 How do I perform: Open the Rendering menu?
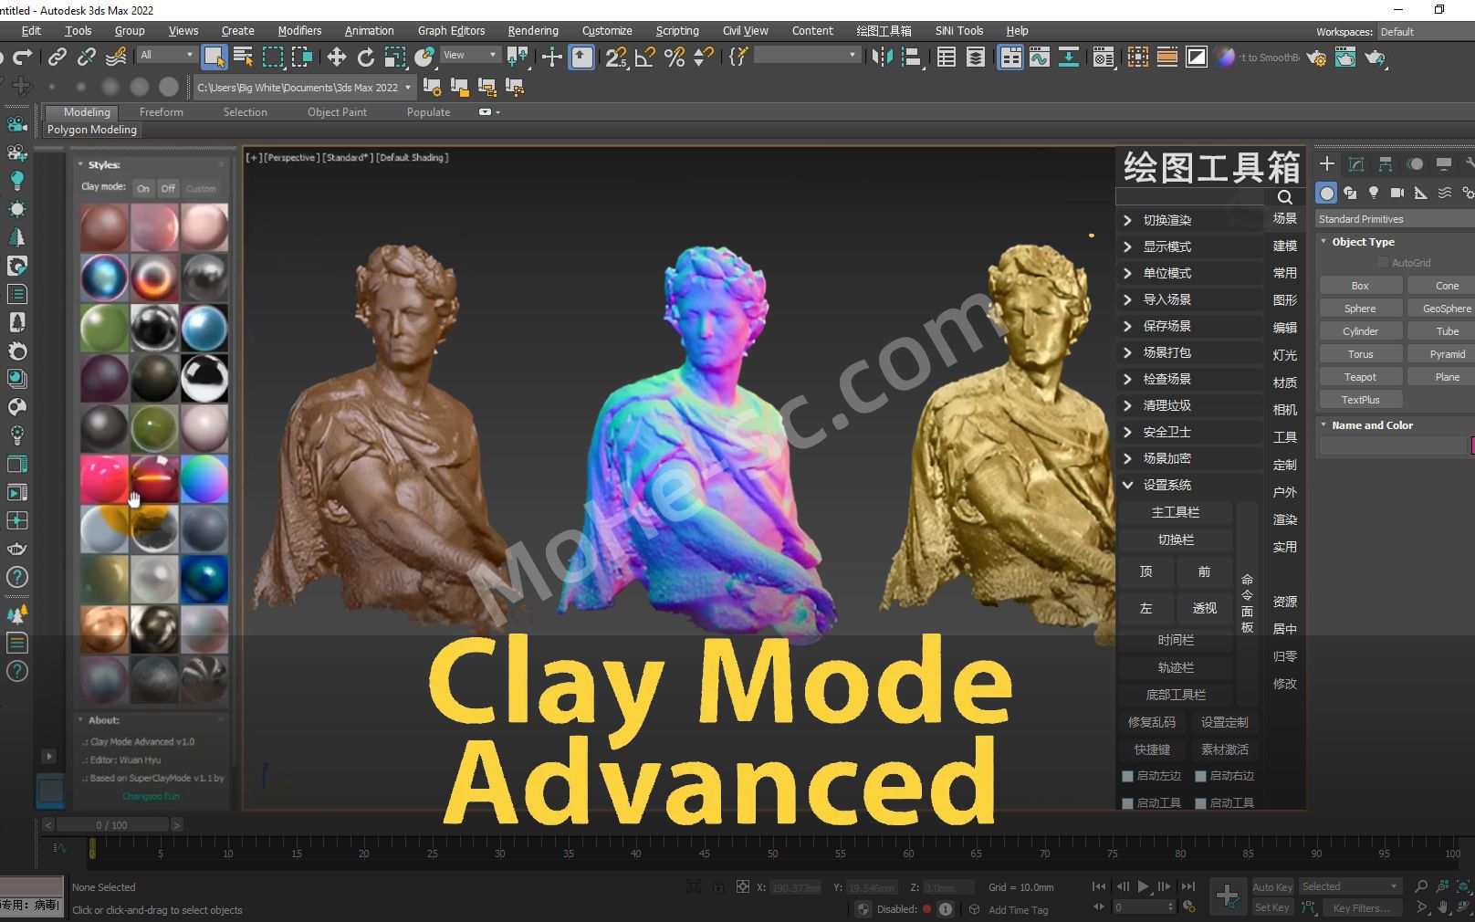point(533,30)
